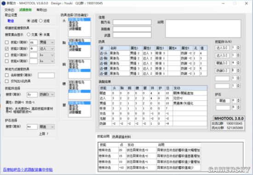Select the unchecked 职业 range radio button
Image resolution: width=253 pixels, height=175 pixels.
[41, 21]
